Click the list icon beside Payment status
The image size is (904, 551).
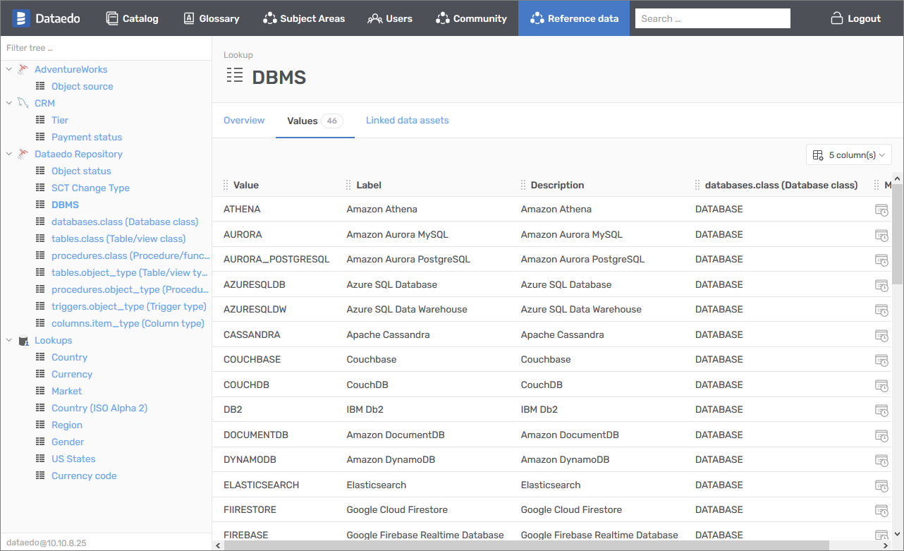40,137
